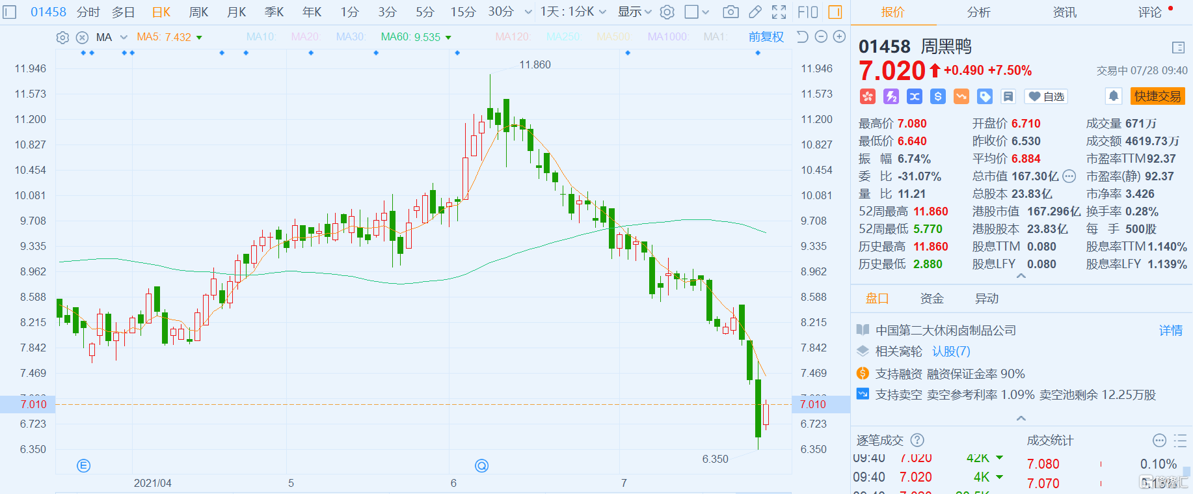1193x494 pixels.
Task: Open the 资金 capital flow tab
Action: tap(932, 298)
